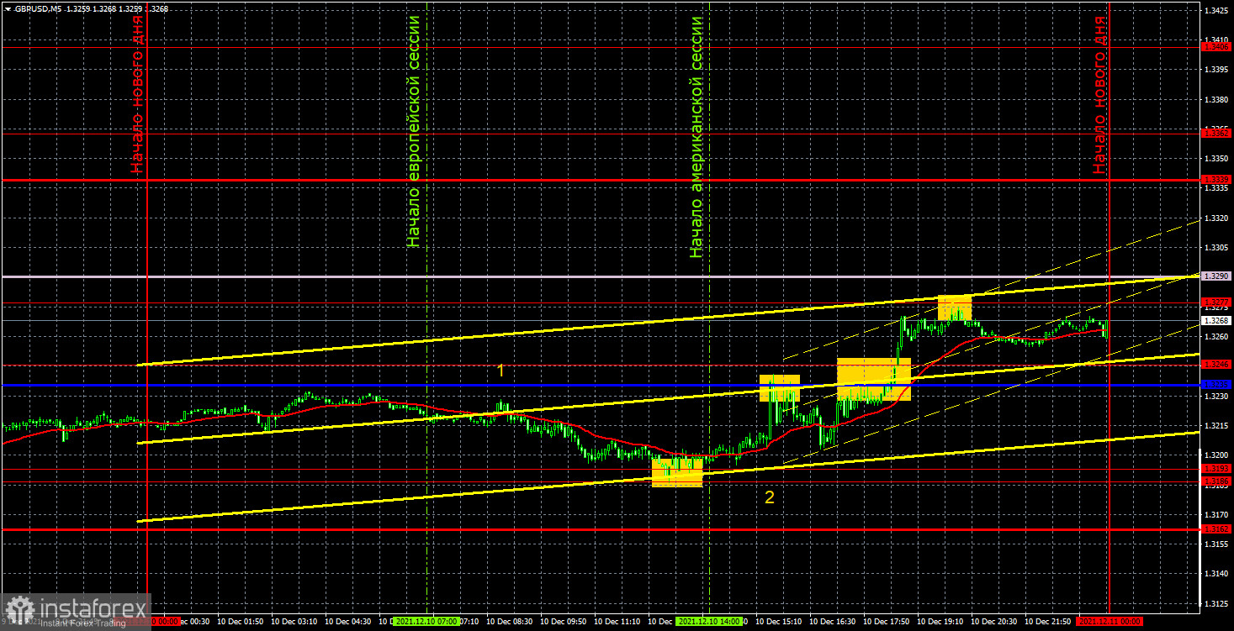The width and height of the screenshot is (1234, 631).
Task: Select the red 1.3162 price level label
Action: (1216, 528)
